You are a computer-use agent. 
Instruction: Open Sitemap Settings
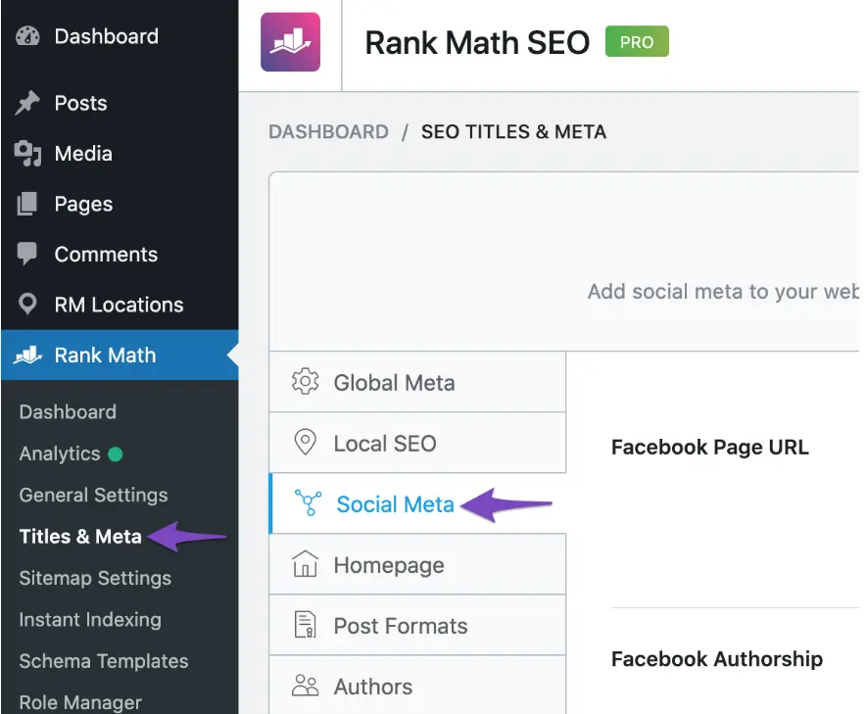[x=95, y=578]
